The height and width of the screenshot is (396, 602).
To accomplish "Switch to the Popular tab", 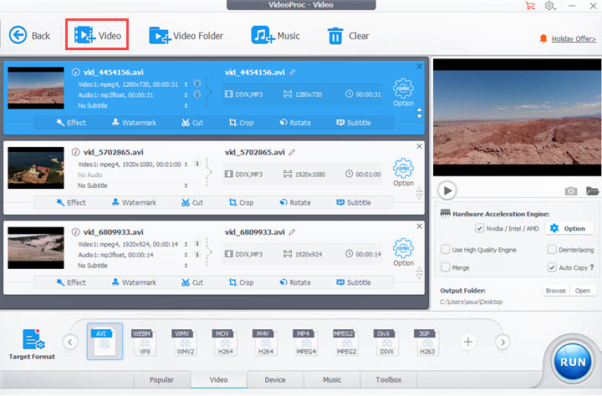I will tap(161, 379).
